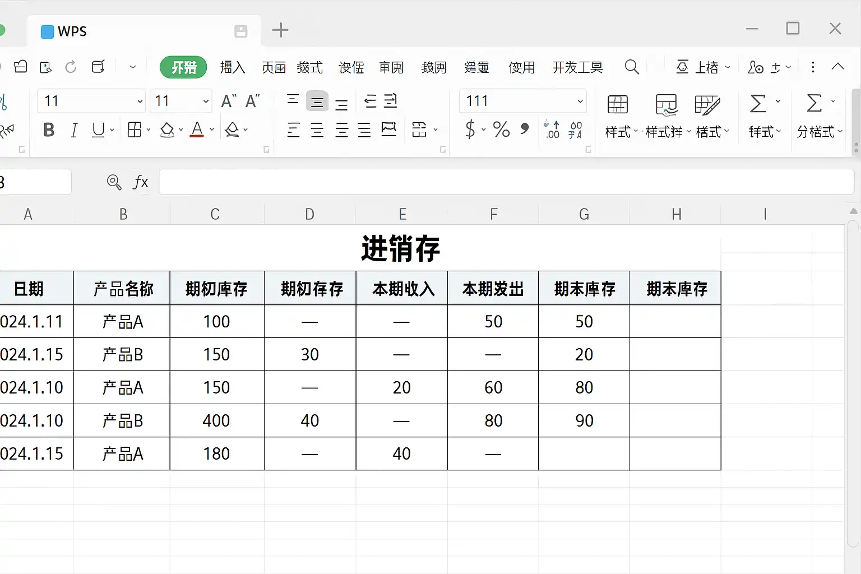Open the font color dropdown arrow
Image resolution: width=861 pixels, height=574 pixels.
pyautogui.click(x=212, y=130)
